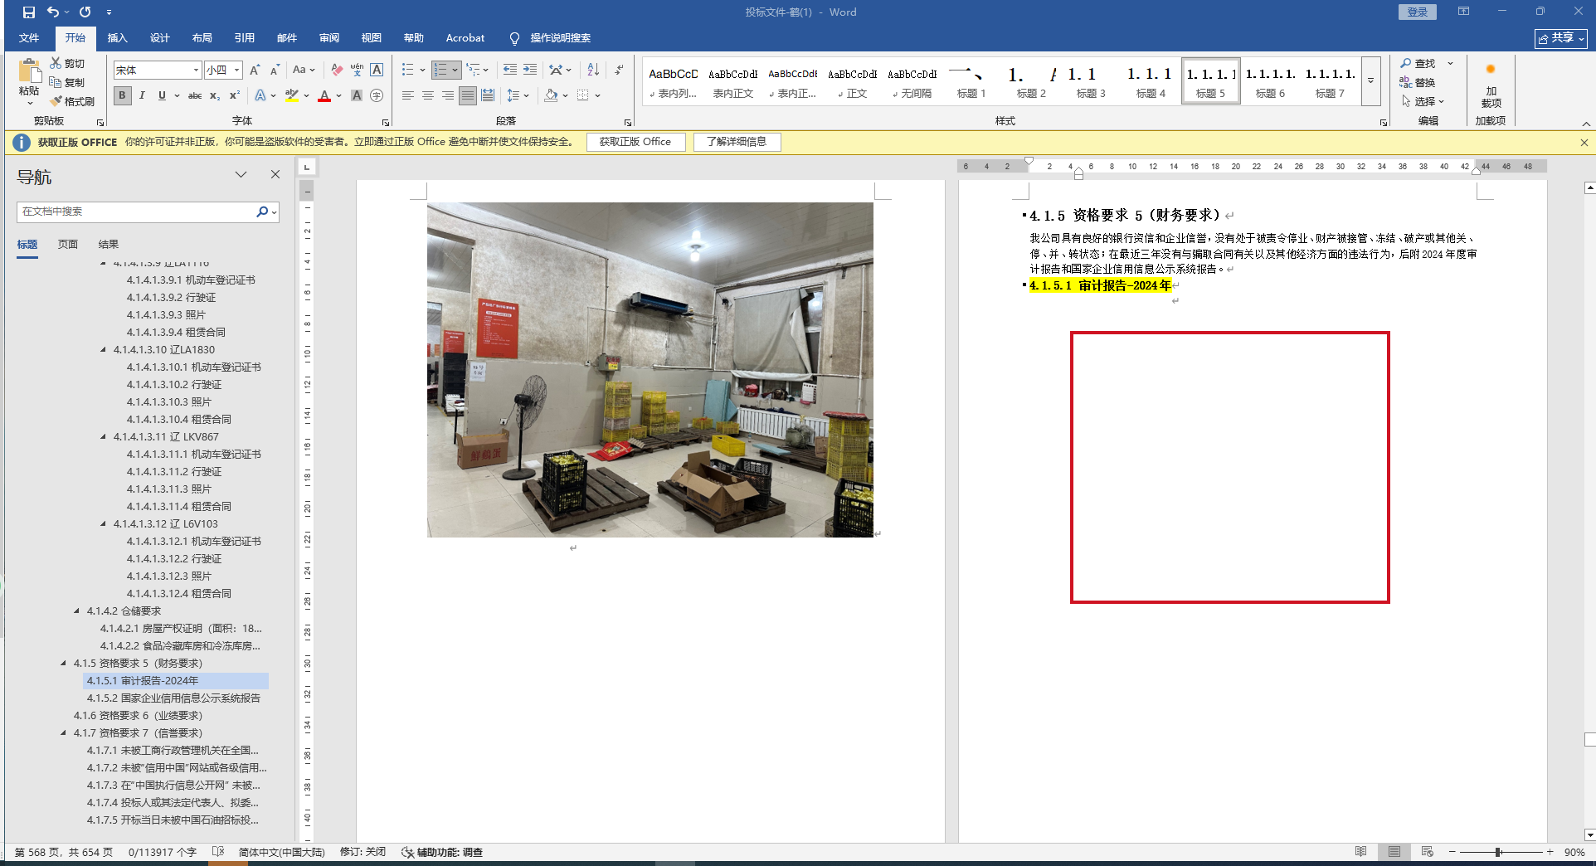Toggle center paragraph alignment

[428, 95]
